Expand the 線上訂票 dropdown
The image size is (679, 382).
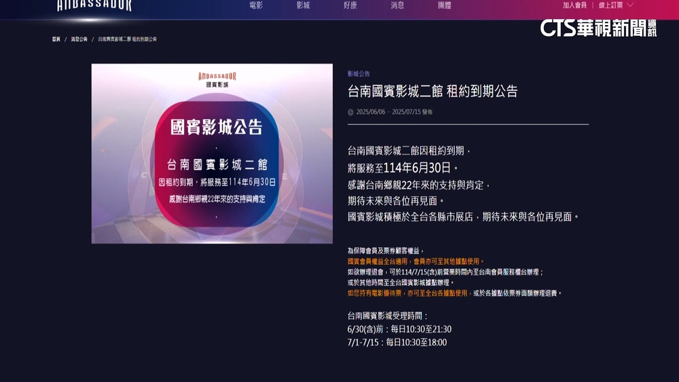616,5
